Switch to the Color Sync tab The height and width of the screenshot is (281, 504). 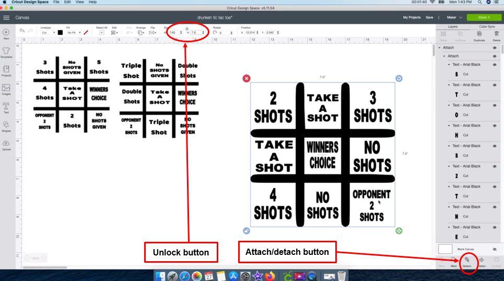tap(487, 27)
